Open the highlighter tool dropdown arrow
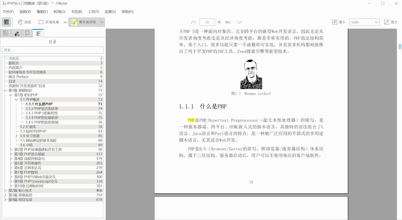This screenshot has height=220, width=402. (103, 22)
